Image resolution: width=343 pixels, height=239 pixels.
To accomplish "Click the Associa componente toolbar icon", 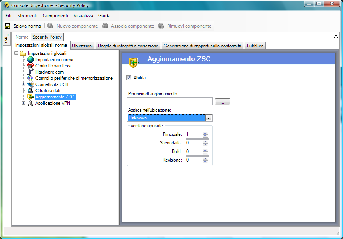I will (x=105, y=26).
